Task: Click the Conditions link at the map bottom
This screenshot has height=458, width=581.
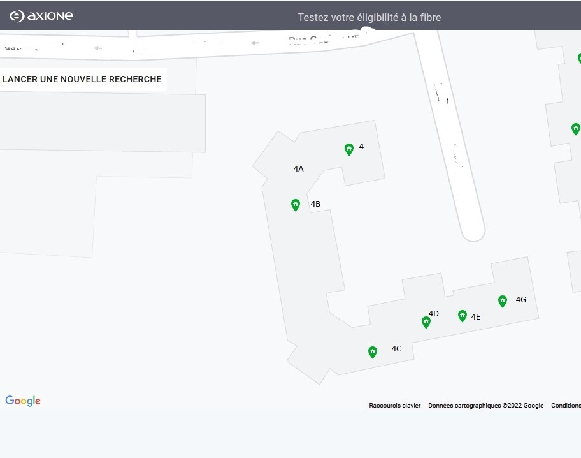Action: coord(566,405)
